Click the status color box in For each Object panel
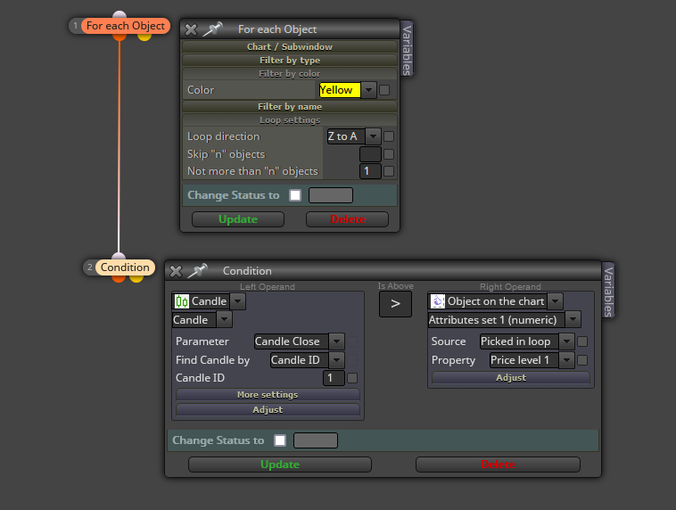676x510 pixels. click(331, 195)
